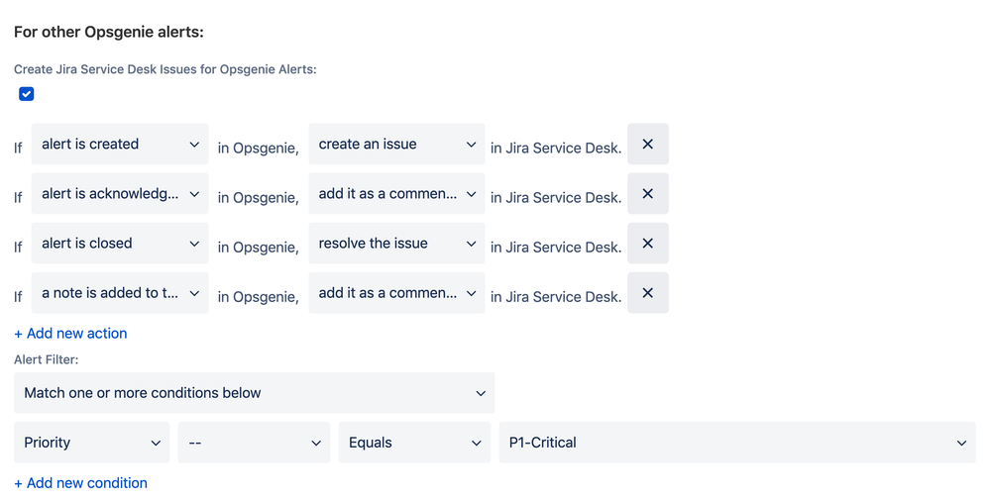The width and height of the screenshot is (990, 502).
Task: Open the 'alert is created' trigger dropdown
Action: pos(120,144)
